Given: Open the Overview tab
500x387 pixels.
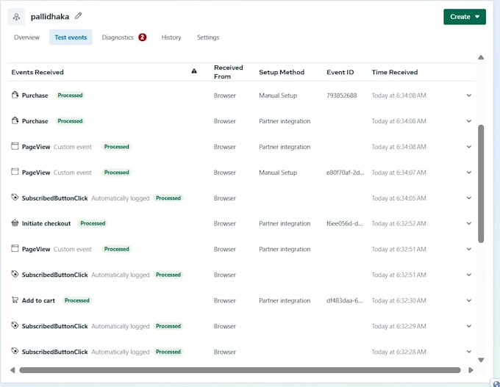Looking at the screenshot, I should (x=26, y=37).
